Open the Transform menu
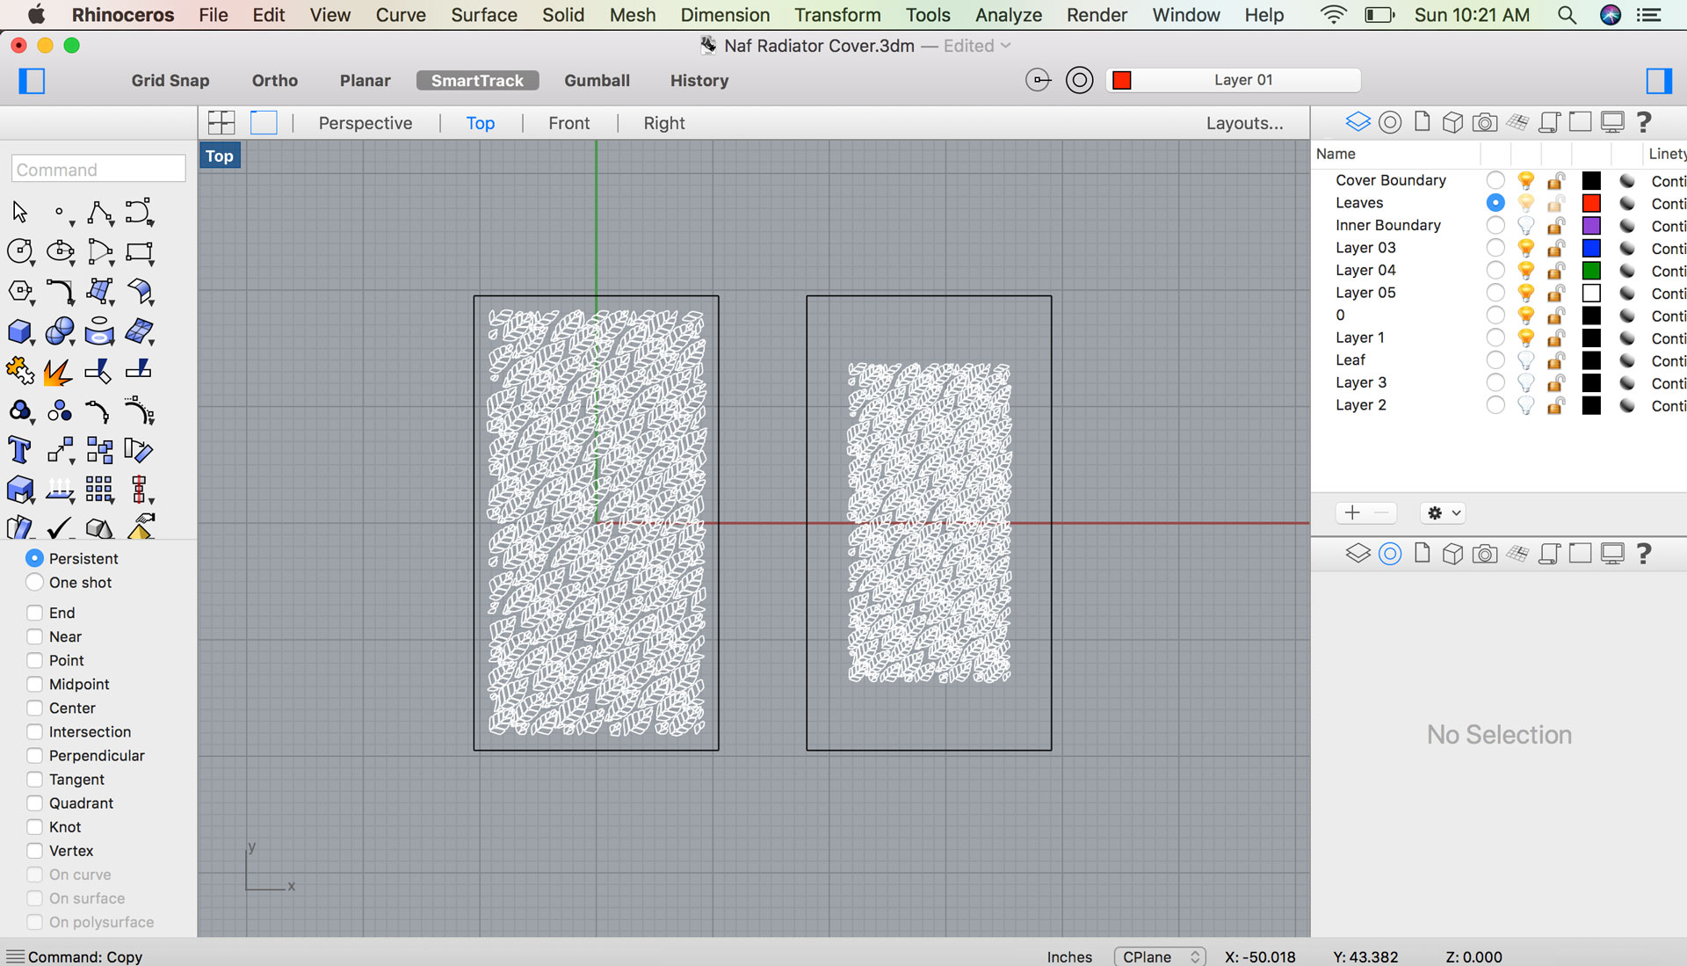This screenshot has width=1687, height=966. (836, 15)
